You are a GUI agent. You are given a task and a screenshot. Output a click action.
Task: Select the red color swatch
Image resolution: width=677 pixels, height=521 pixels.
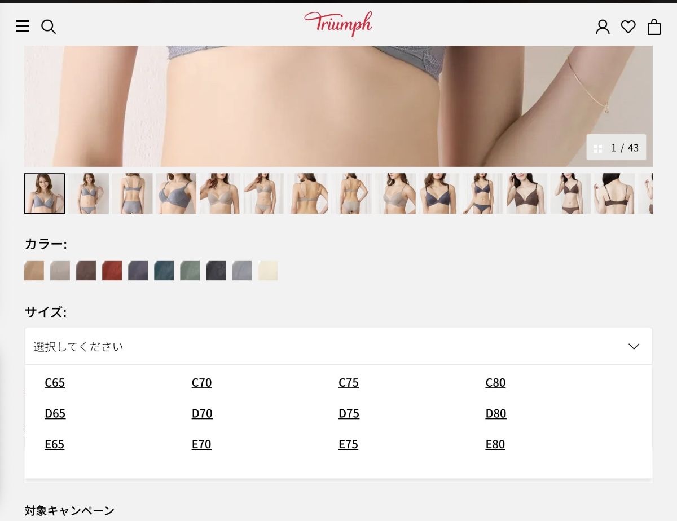pos(112,271)
